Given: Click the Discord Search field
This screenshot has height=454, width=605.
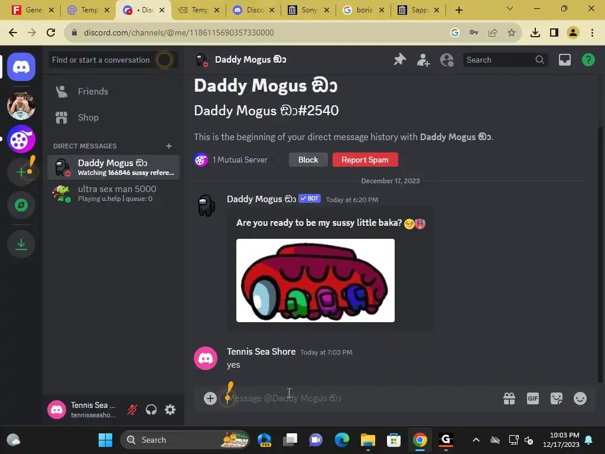Looking at the screenshot, I should click(x=505, y=60).
